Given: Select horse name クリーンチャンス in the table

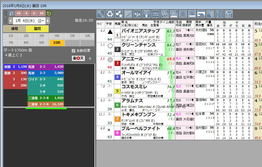Looking at the screenshot, I should pyautogui.click(x=139, y=45).
